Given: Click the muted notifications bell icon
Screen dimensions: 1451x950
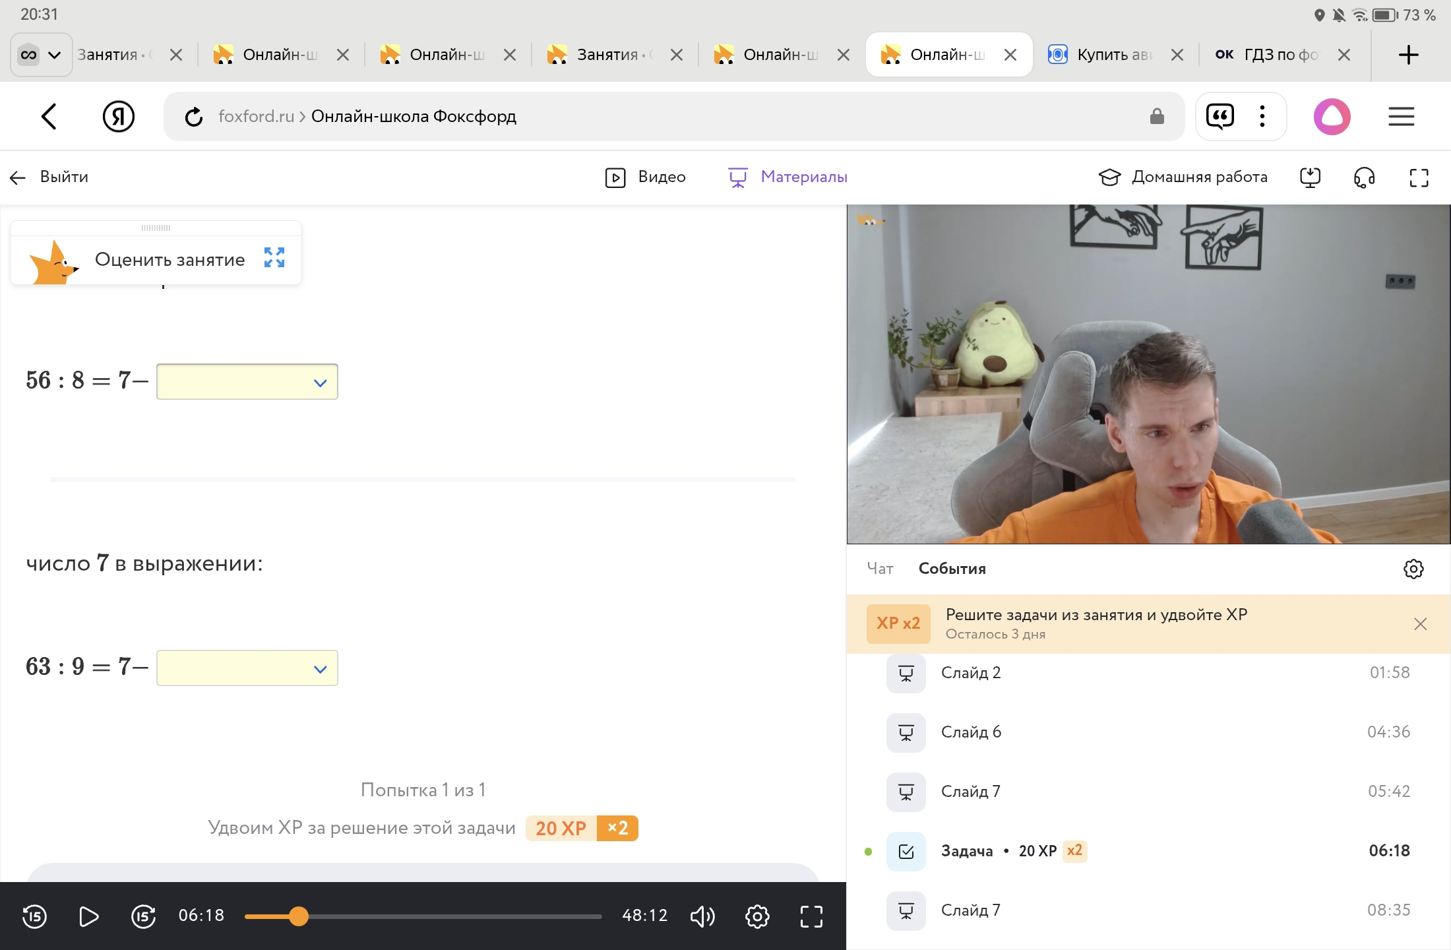Looking at the screenshot, I should pyautogui.click(x=1339, y=15).
